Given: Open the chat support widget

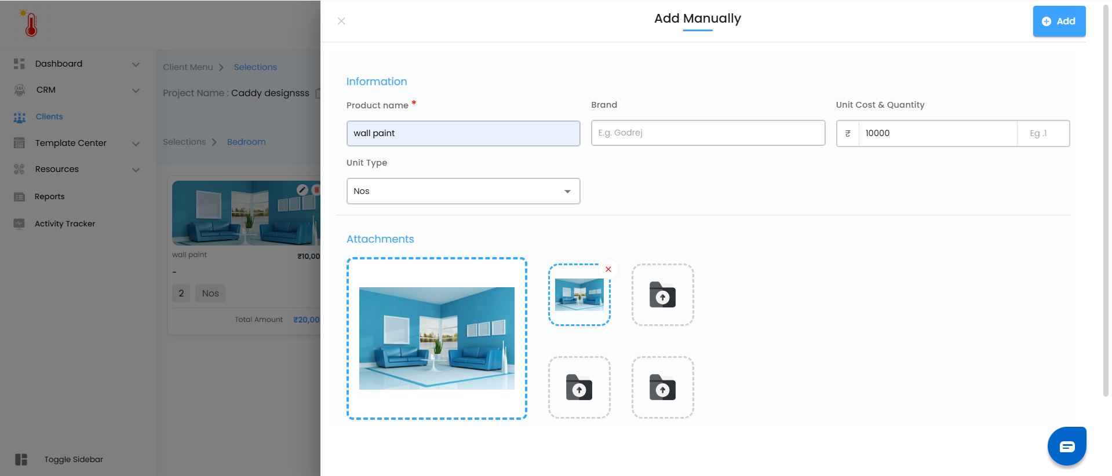Looking at the screenshot, I should pyautogui.click(x=1067, y=446).
